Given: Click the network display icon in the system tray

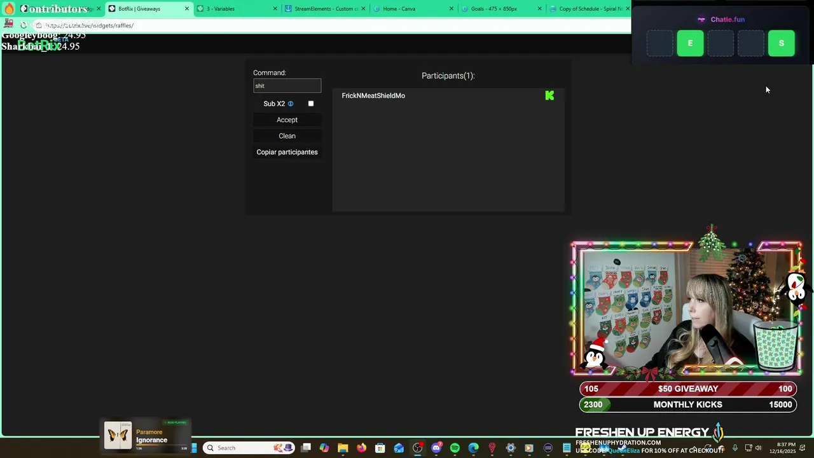Looking at the screenshot, I should (748, 448).
